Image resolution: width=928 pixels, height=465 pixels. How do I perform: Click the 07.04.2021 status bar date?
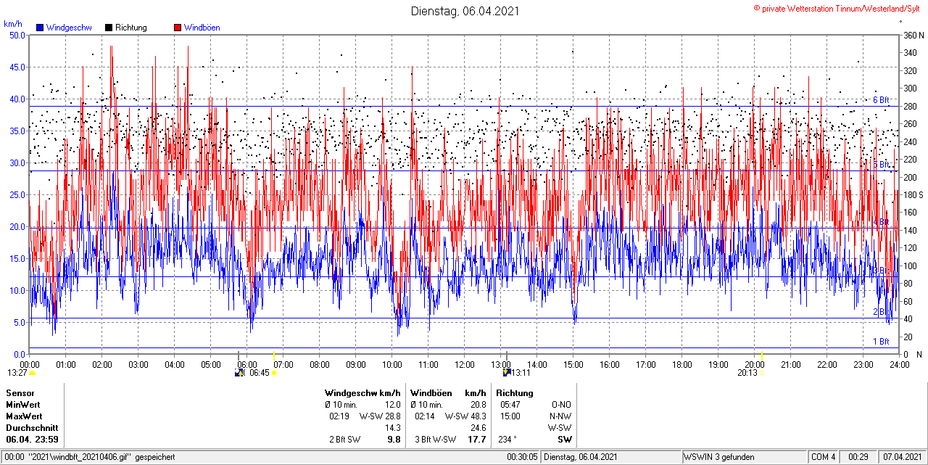click(x=903, y=457)
